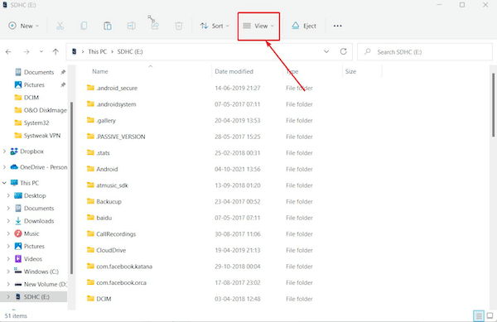Screen dimensions: 497x322
Task: Click the Search SDHC (E:) field
Action: click(x=425, y=52)
